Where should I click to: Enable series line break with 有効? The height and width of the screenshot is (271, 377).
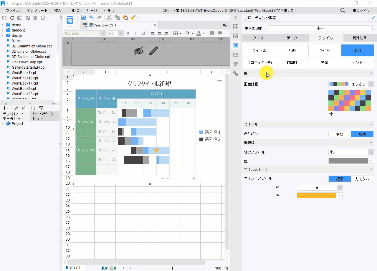tap(340, 134)
